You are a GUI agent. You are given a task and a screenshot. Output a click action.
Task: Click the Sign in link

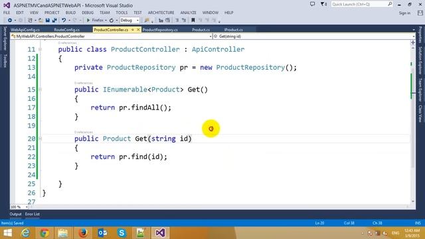click(404, 13)
